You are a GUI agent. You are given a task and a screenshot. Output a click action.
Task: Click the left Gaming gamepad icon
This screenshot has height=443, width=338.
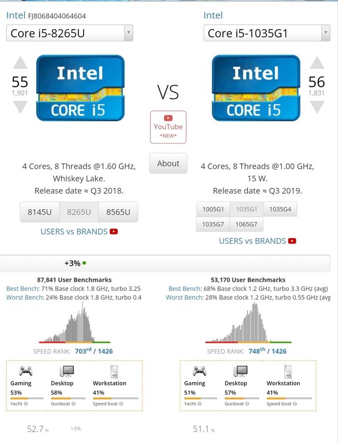(x=26, y=371)
